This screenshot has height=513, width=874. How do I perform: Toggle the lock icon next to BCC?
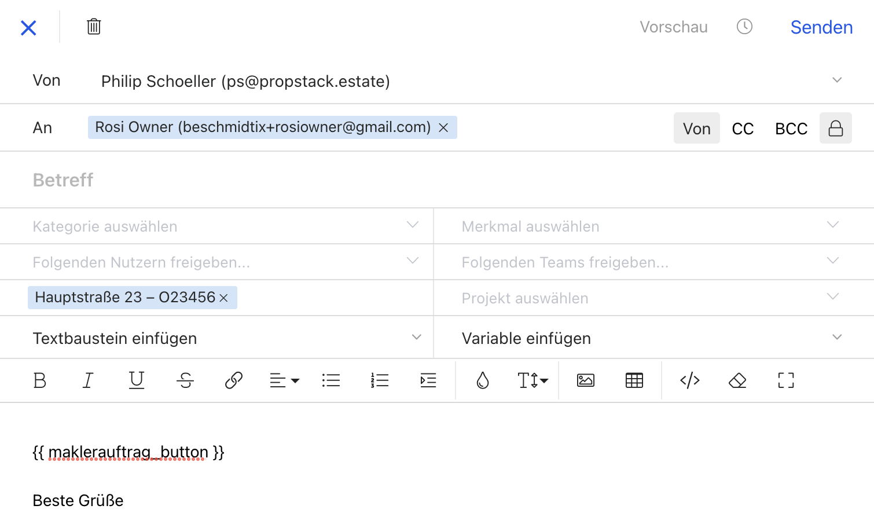point(835,128)
